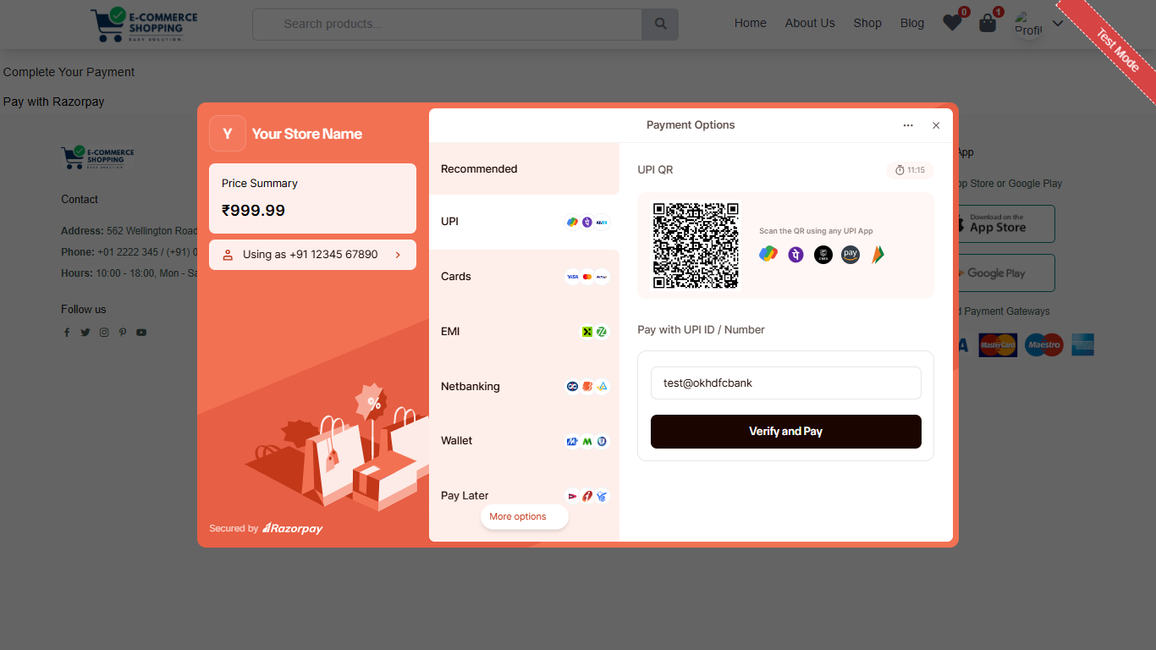
Task: Open the shopping bag cart icon
Action: [987, 23]
